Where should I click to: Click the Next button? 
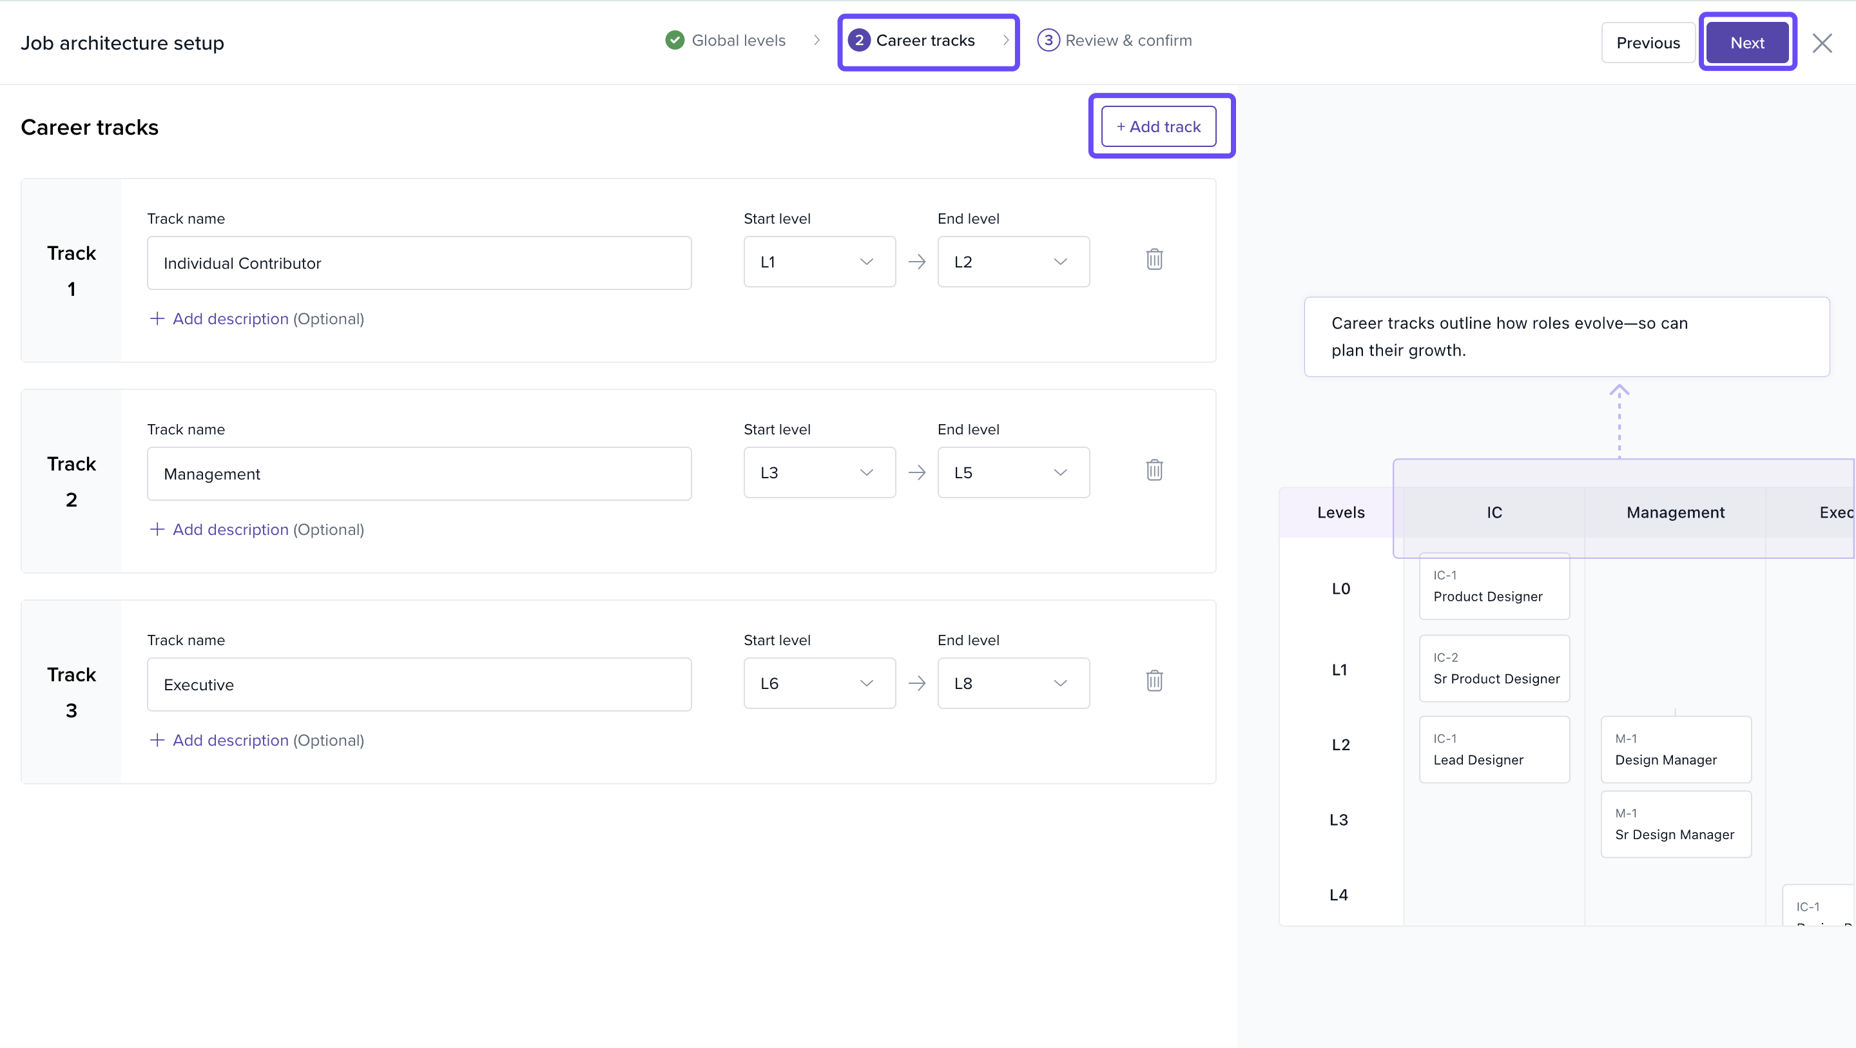point(1747,43)
